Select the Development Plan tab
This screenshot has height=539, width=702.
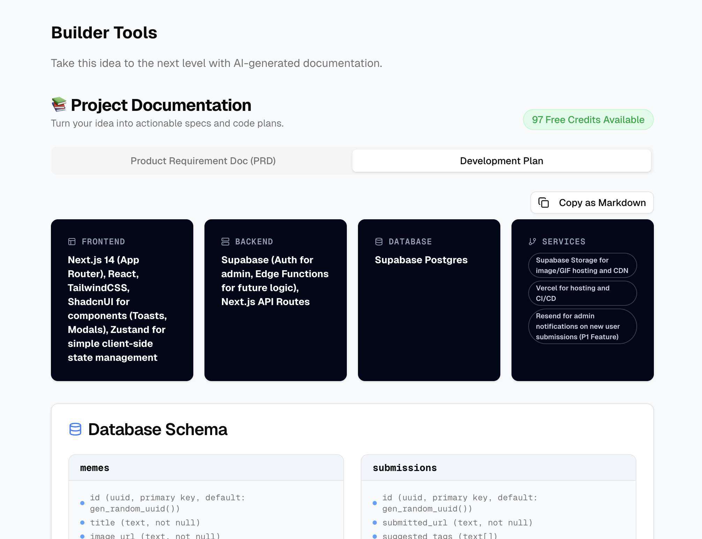tap(501, 161)
